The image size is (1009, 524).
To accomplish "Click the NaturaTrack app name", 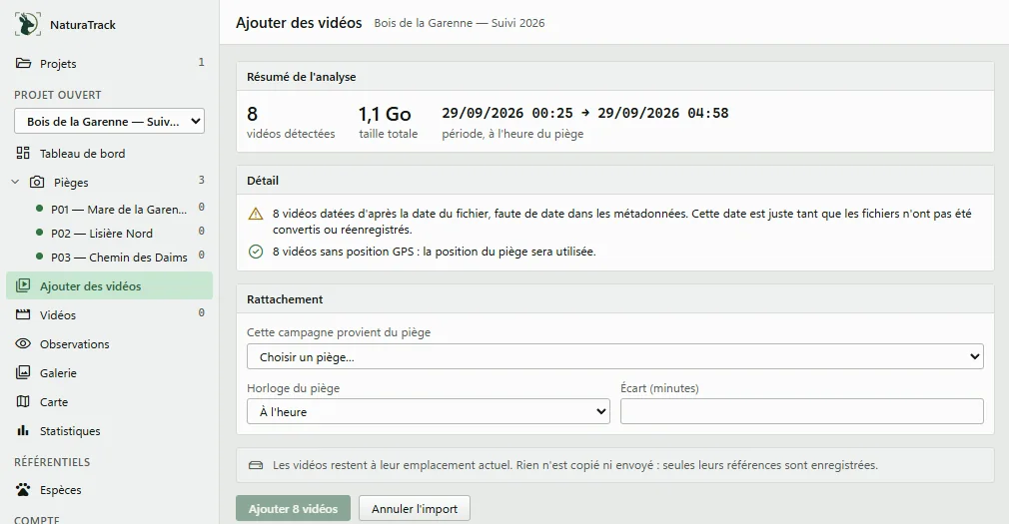I will 83,24.
